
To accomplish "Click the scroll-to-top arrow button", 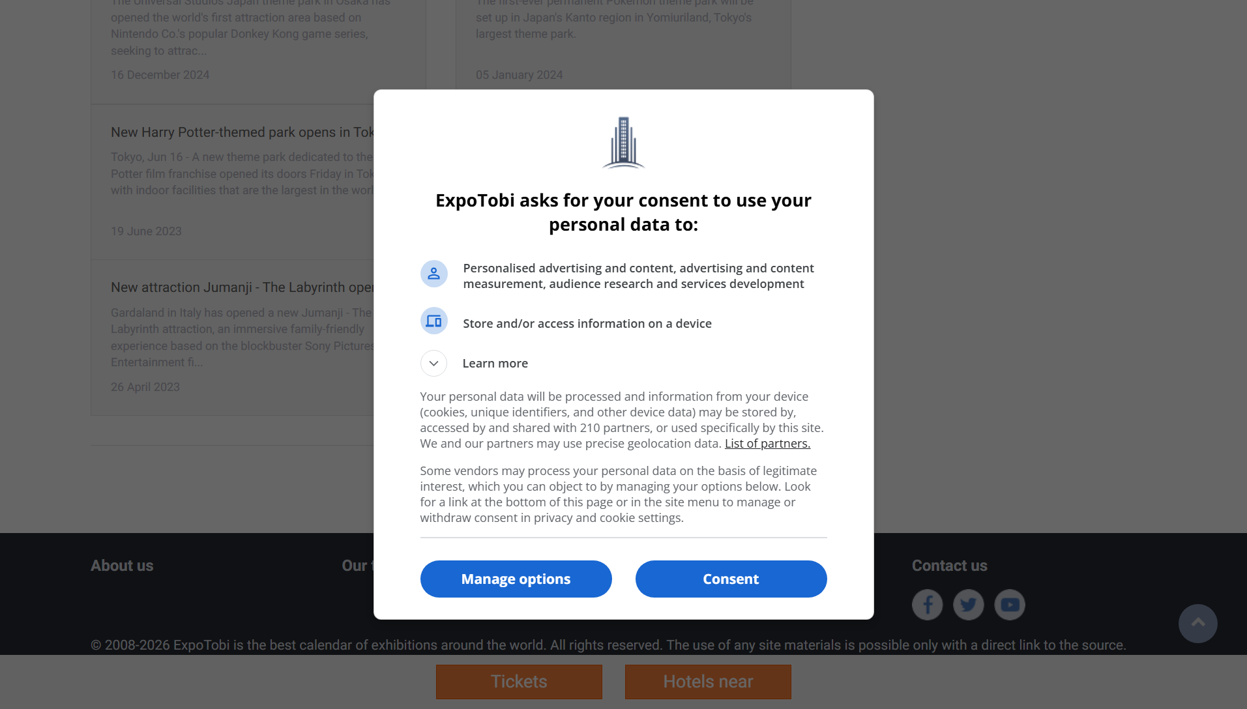I will (1197, 623).
